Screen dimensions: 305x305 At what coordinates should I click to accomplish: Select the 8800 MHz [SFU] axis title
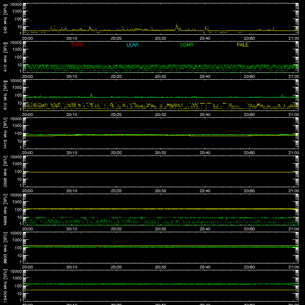tap(5, 248)
